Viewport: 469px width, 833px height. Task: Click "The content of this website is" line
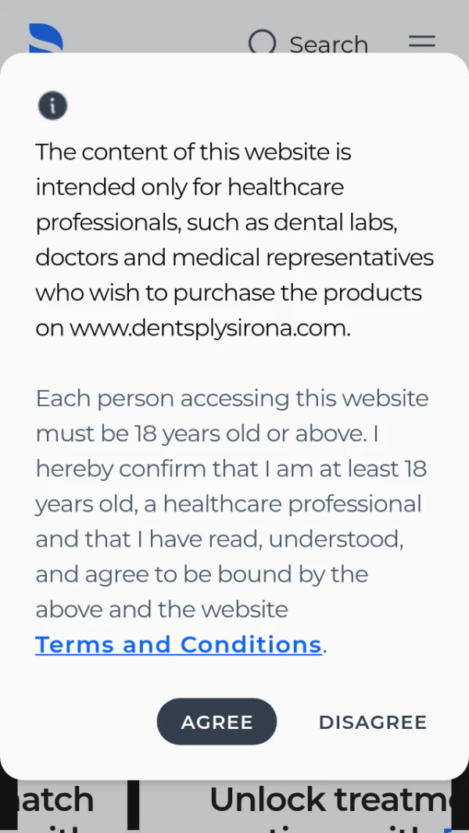[193, 152]
